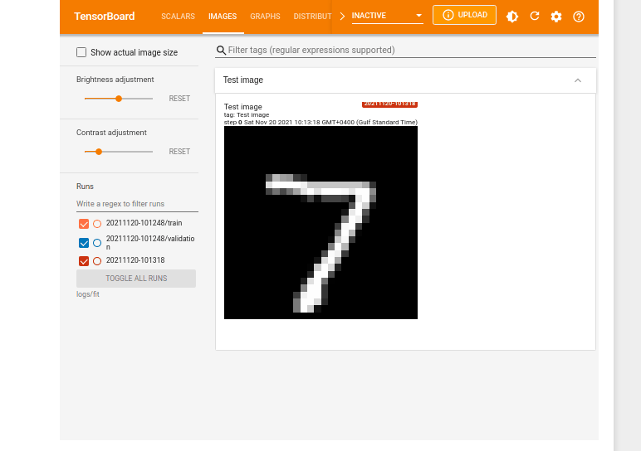Click the 'tag: Test image' text

(x=247, y=114)
